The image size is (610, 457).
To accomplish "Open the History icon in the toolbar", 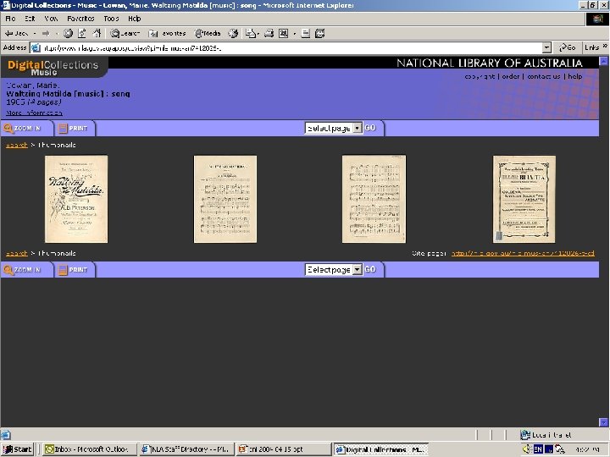I will pyautogui.click(x=233, y=33).
